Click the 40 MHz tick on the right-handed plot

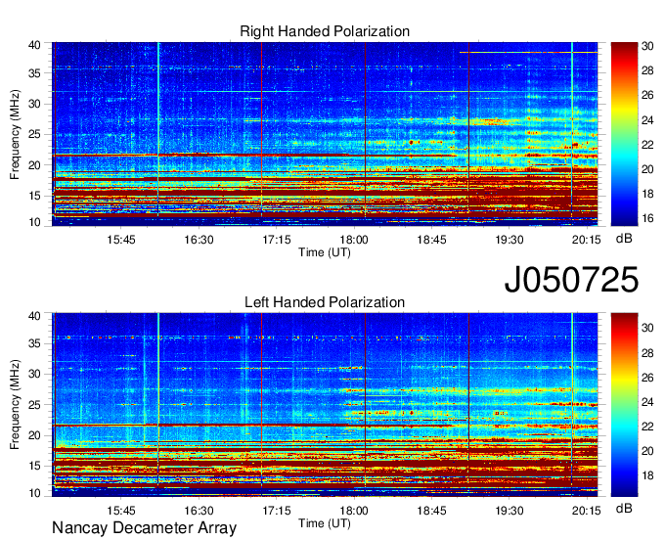point(34,45)
